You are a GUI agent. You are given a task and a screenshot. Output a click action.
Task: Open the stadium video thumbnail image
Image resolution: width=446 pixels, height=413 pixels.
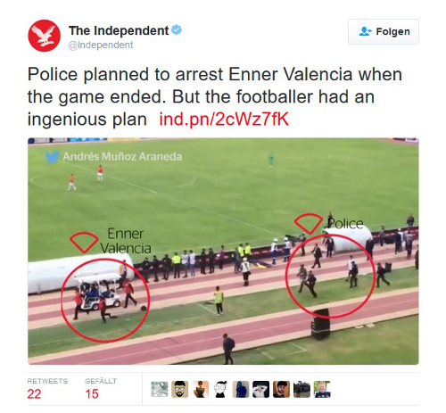223,252
